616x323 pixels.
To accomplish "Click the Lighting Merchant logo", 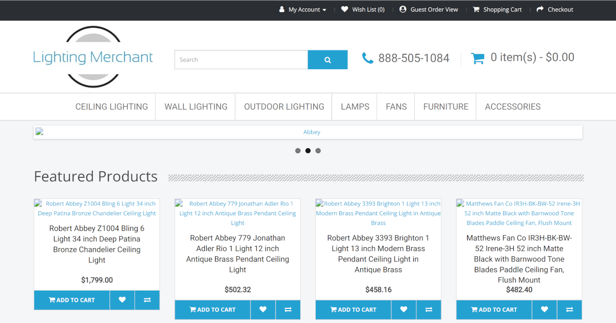I will click(x=93, y=57).
